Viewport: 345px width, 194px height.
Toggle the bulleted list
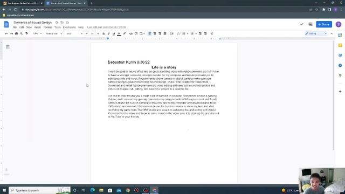184,33
